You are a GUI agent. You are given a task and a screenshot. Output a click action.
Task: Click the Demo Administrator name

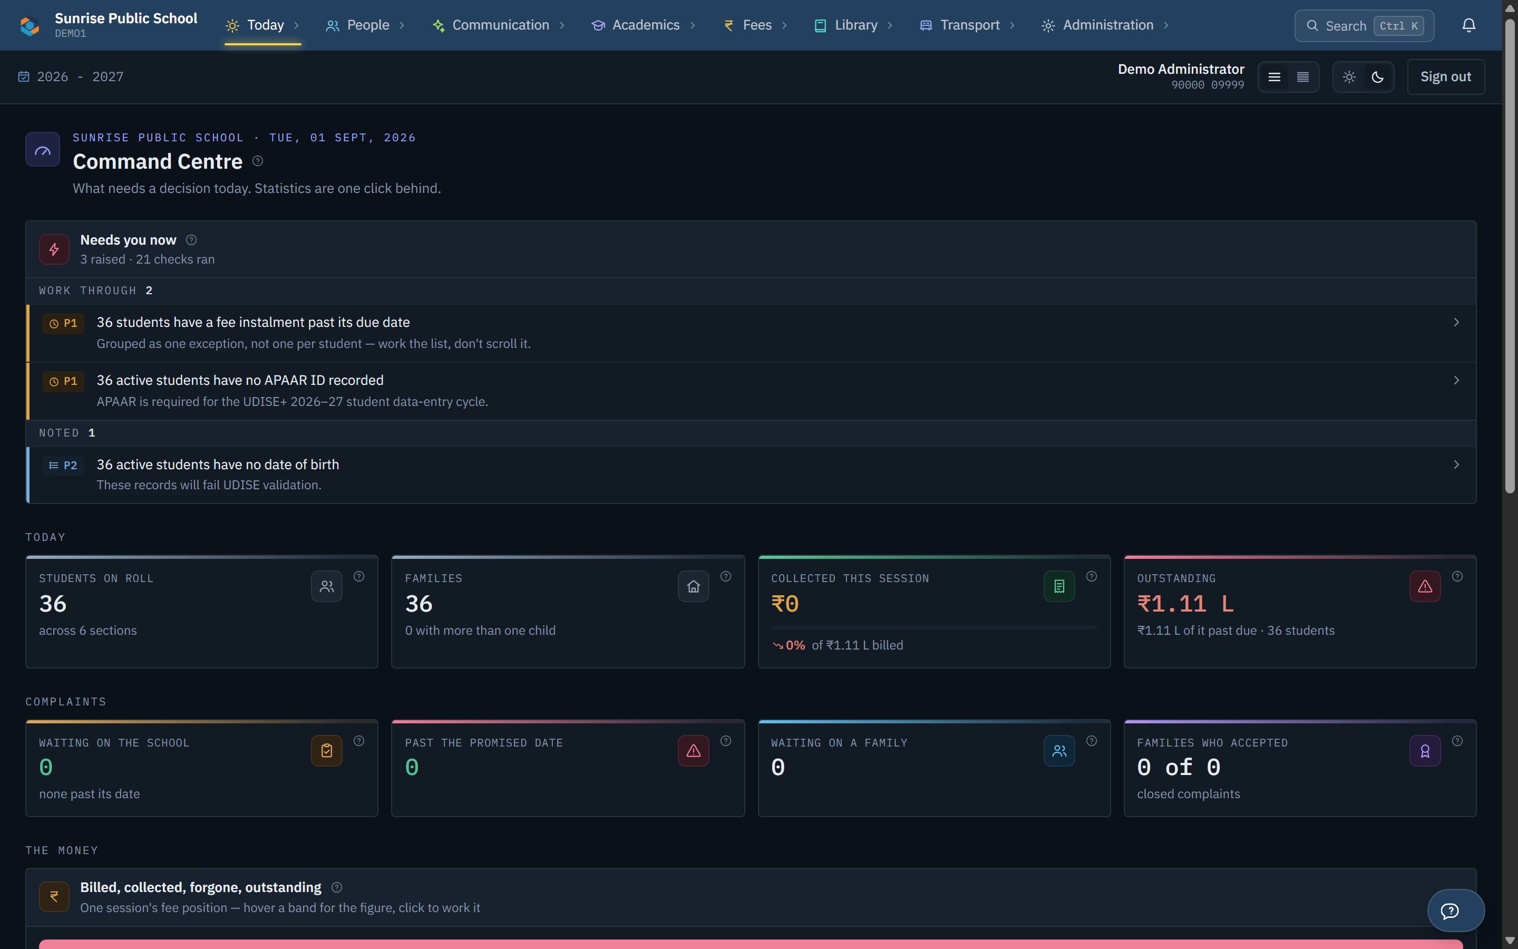tap(1181, 69)
